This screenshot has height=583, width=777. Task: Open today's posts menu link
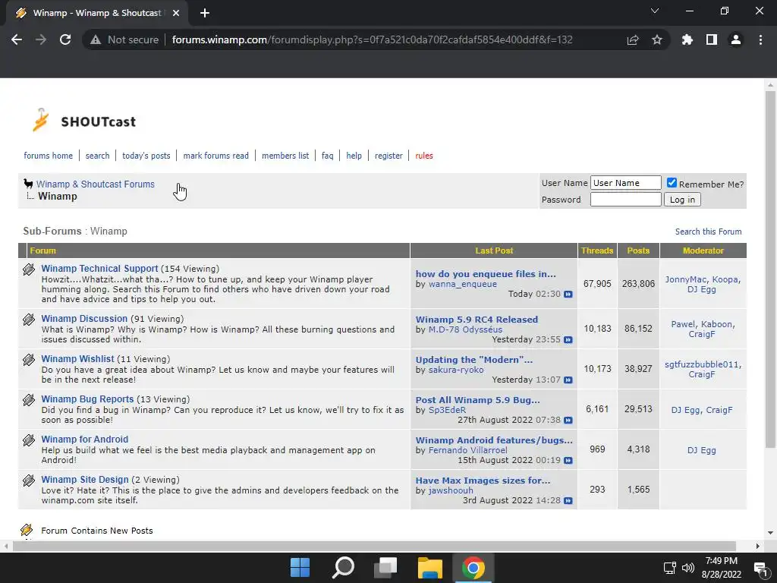point(146,156)
